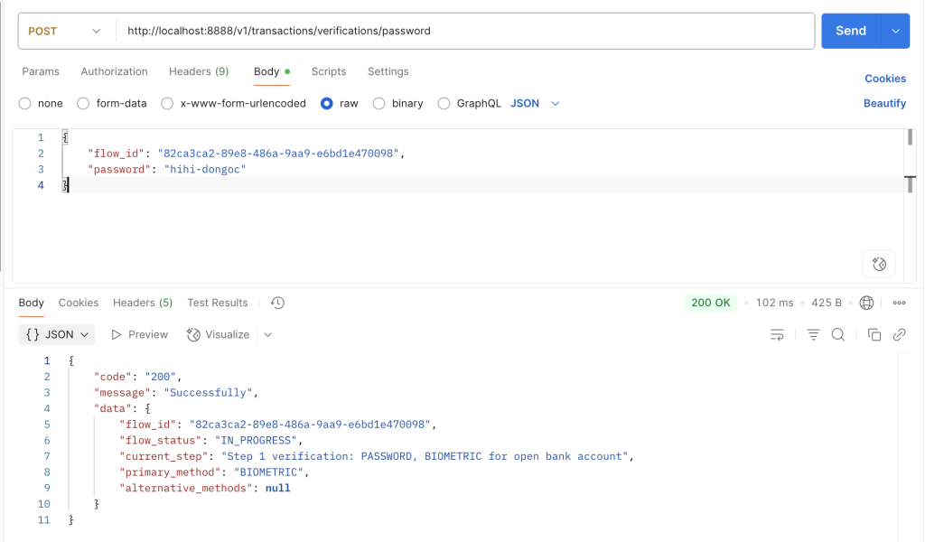Image resolution: width=925 pixels, height=542 pixels.
Task: Open network info globe icon
Action: coord(866,303)
